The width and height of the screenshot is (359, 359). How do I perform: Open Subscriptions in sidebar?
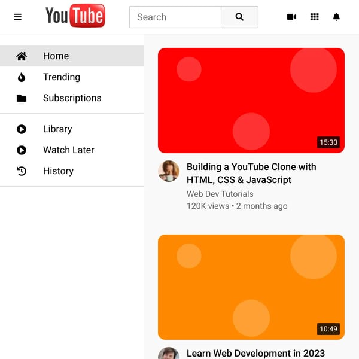click(x=72, y=98)
